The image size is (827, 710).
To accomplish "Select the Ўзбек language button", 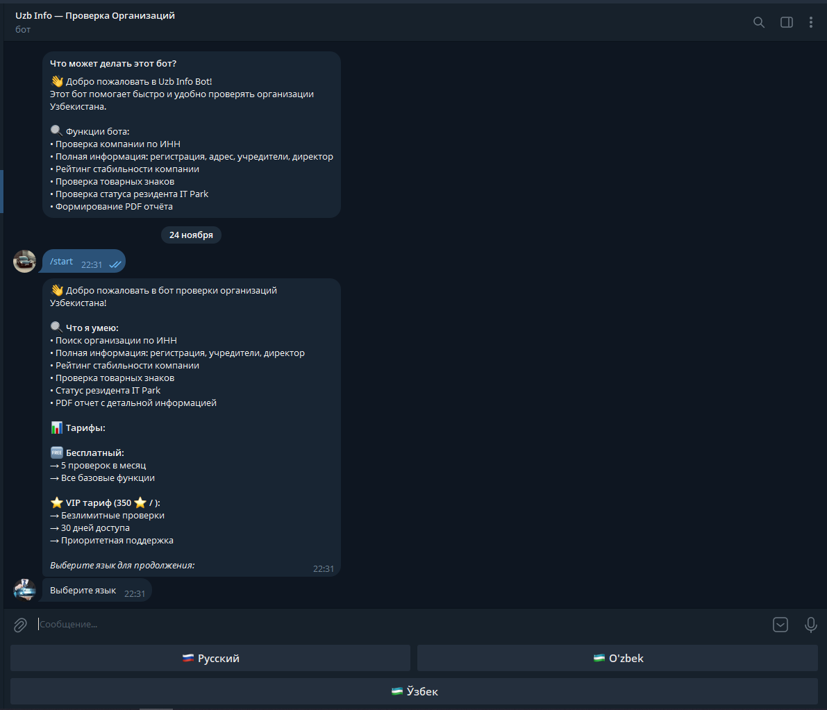I will (x=414, y=691).
